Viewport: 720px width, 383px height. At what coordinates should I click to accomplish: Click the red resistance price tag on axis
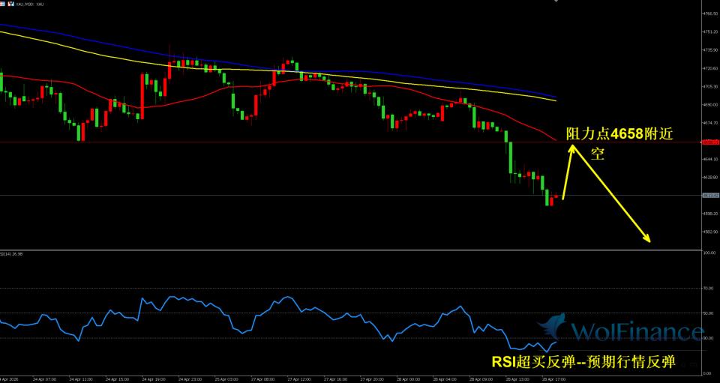[709, 142]
